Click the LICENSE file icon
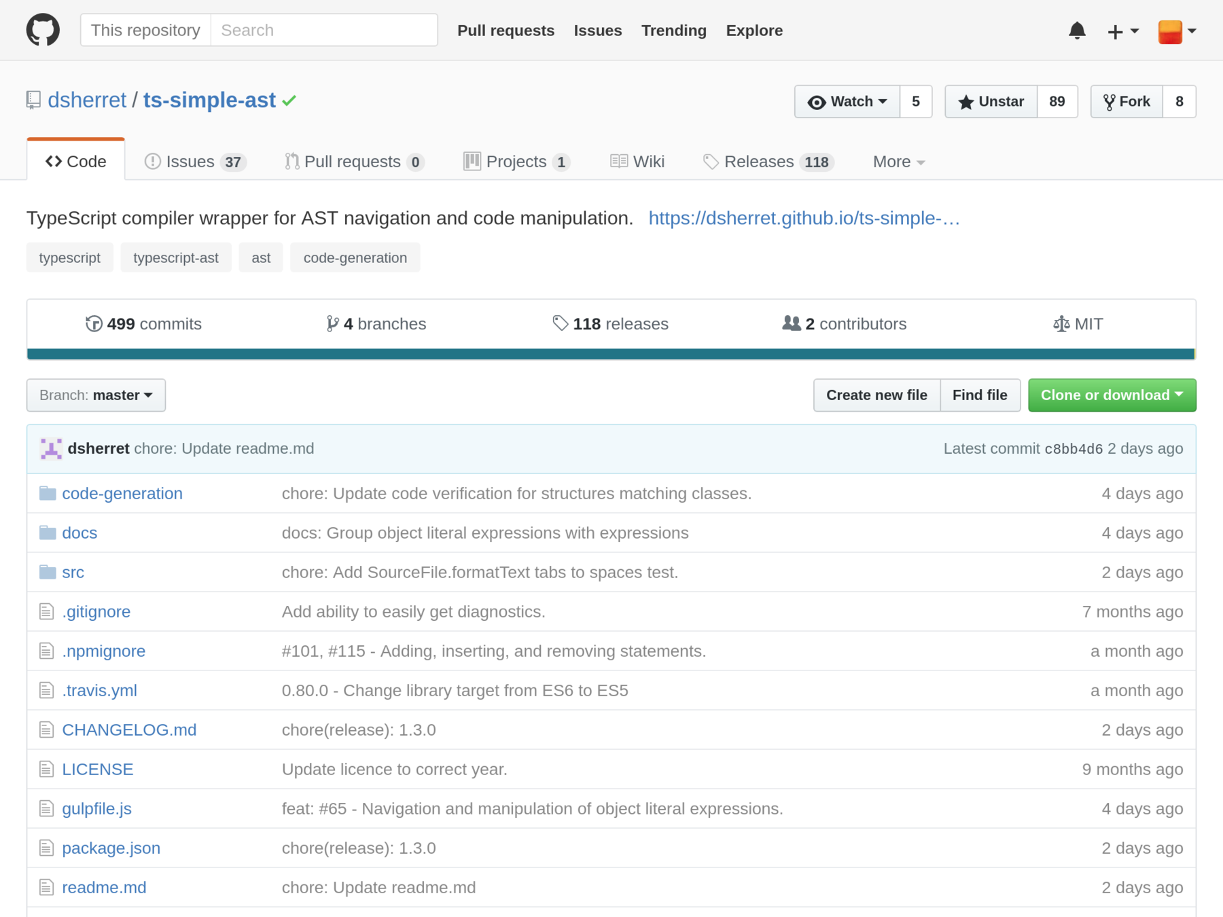Screen dimensions: 1223x917 tap(46, 770)
